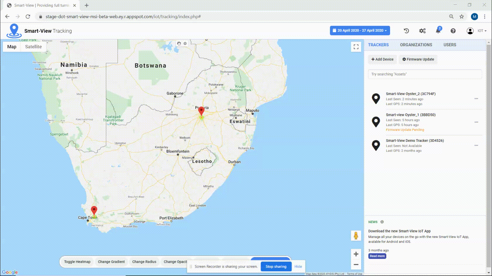Select the circle drawing tool on map
The height and width of the screenshot is (276, 492).
point(185,44)
